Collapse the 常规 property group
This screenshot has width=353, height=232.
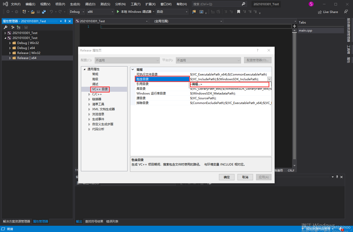click(x=133, y=69)
